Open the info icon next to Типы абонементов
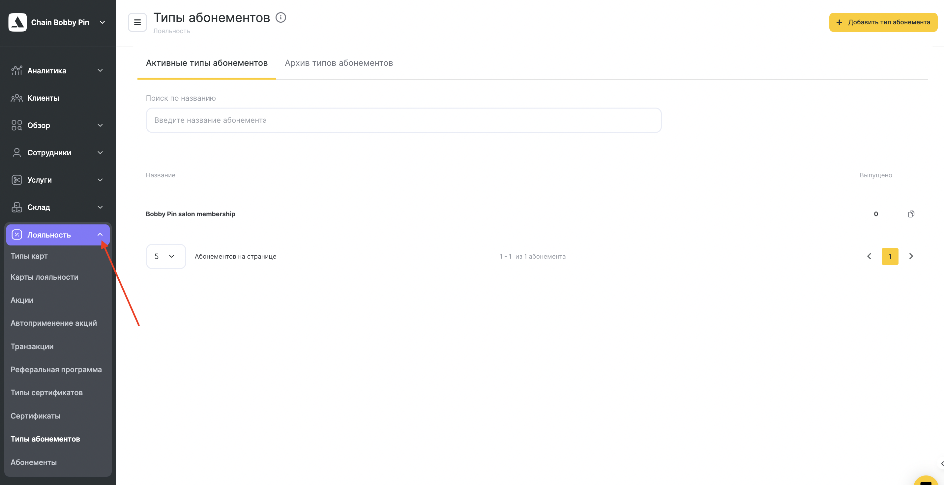The width and height of the screenshot is (944, 485). pos(281,17)
